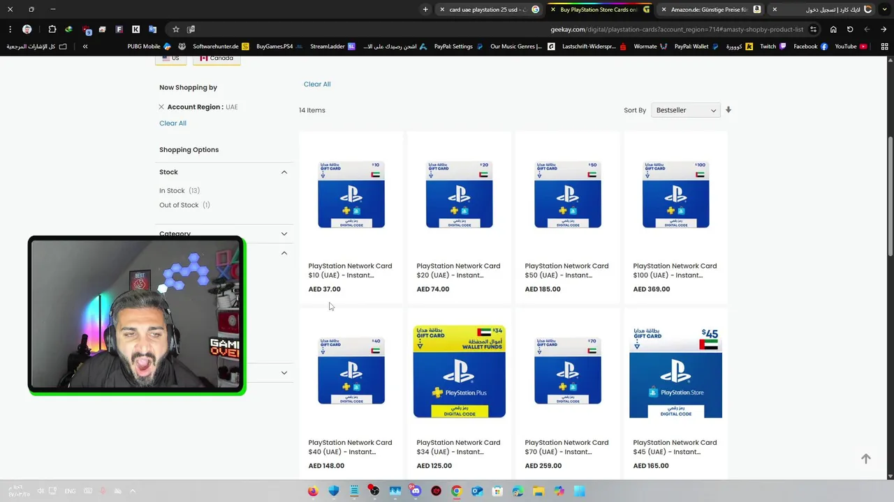894x502 pixels.
Task: Open the PayPal: Settings bookmark
Action: tap(458, 47)
